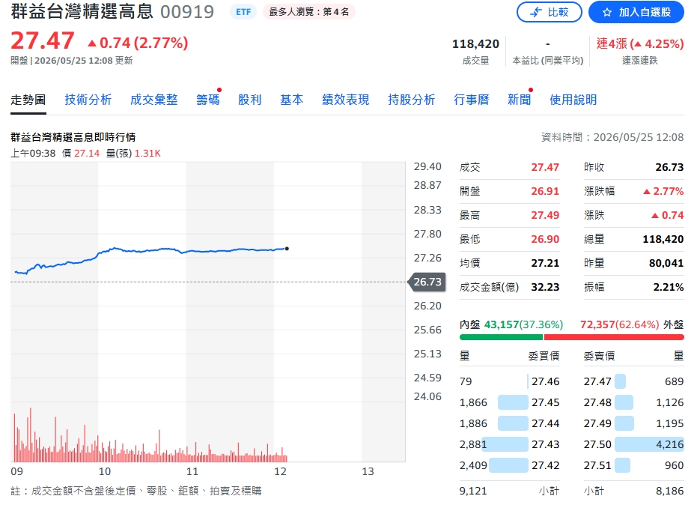
Task: Click the green 內盤 volume bar
Action: pos(501,337)
